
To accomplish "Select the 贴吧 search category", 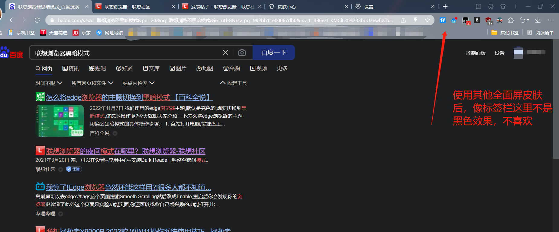I will coord(97,68).
